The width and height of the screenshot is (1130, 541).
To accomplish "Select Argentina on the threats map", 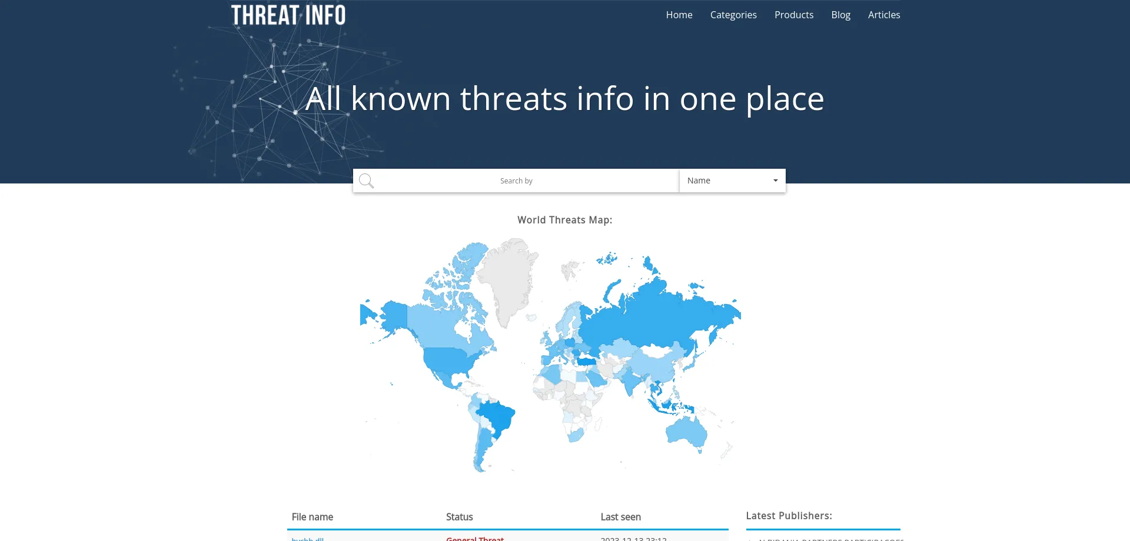I will pyautogui.click(x=484, y=447).
